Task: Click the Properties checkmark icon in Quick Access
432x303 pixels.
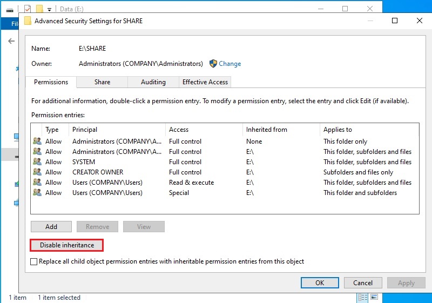Action: (x=28, y=9)
